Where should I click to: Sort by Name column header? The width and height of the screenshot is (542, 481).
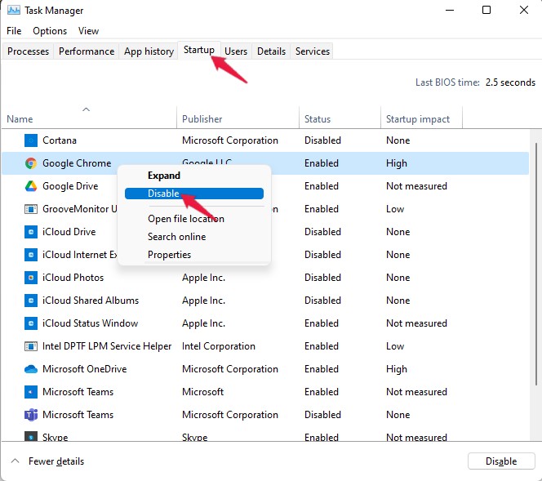20,119
